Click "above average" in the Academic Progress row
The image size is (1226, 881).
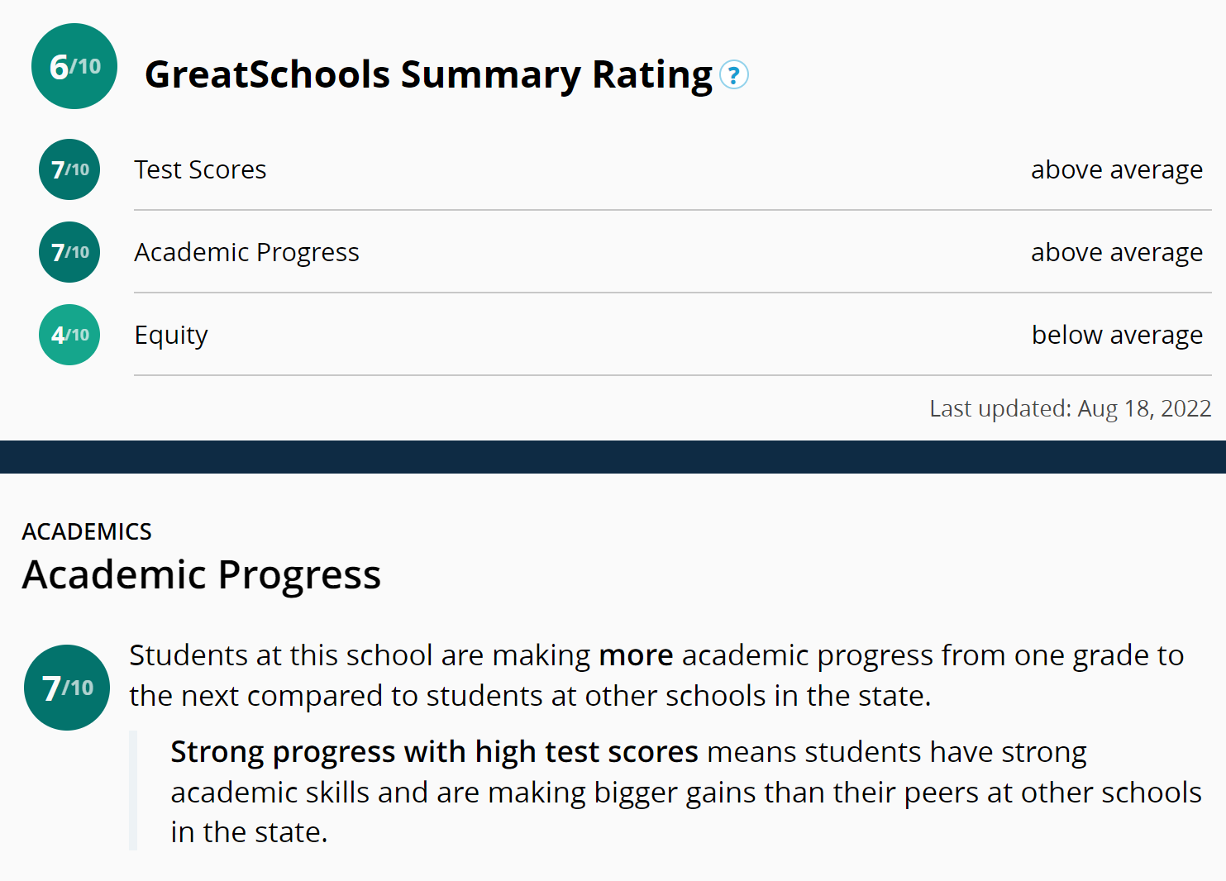pyautogui.click(x=1116, y=252)
